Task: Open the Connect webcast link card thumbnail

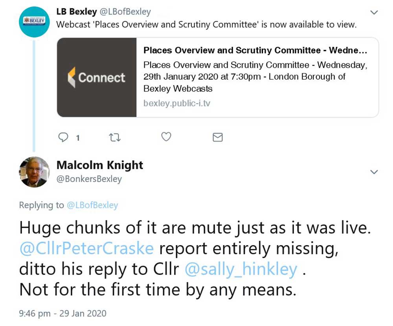Action: [x=97, y=77]
